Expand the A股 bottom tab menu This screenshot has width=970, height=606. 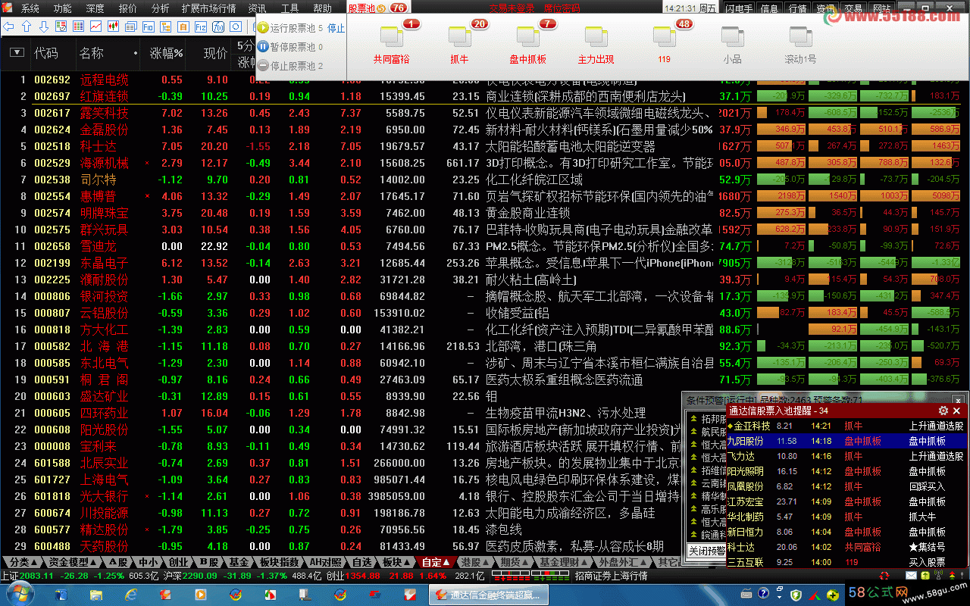click(118, 562)
